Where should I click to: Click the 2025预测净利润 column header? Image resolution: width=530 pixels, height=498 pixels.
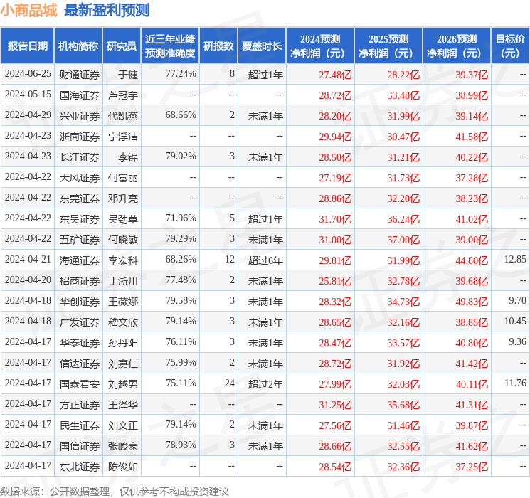(x=388, y=46)
